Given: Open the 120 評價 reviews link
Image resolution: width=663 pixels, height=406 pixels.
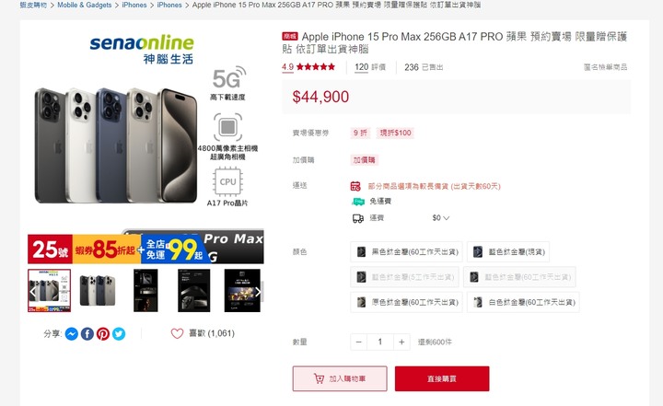Looking at the screenshot, I should [x=370, y=67].
